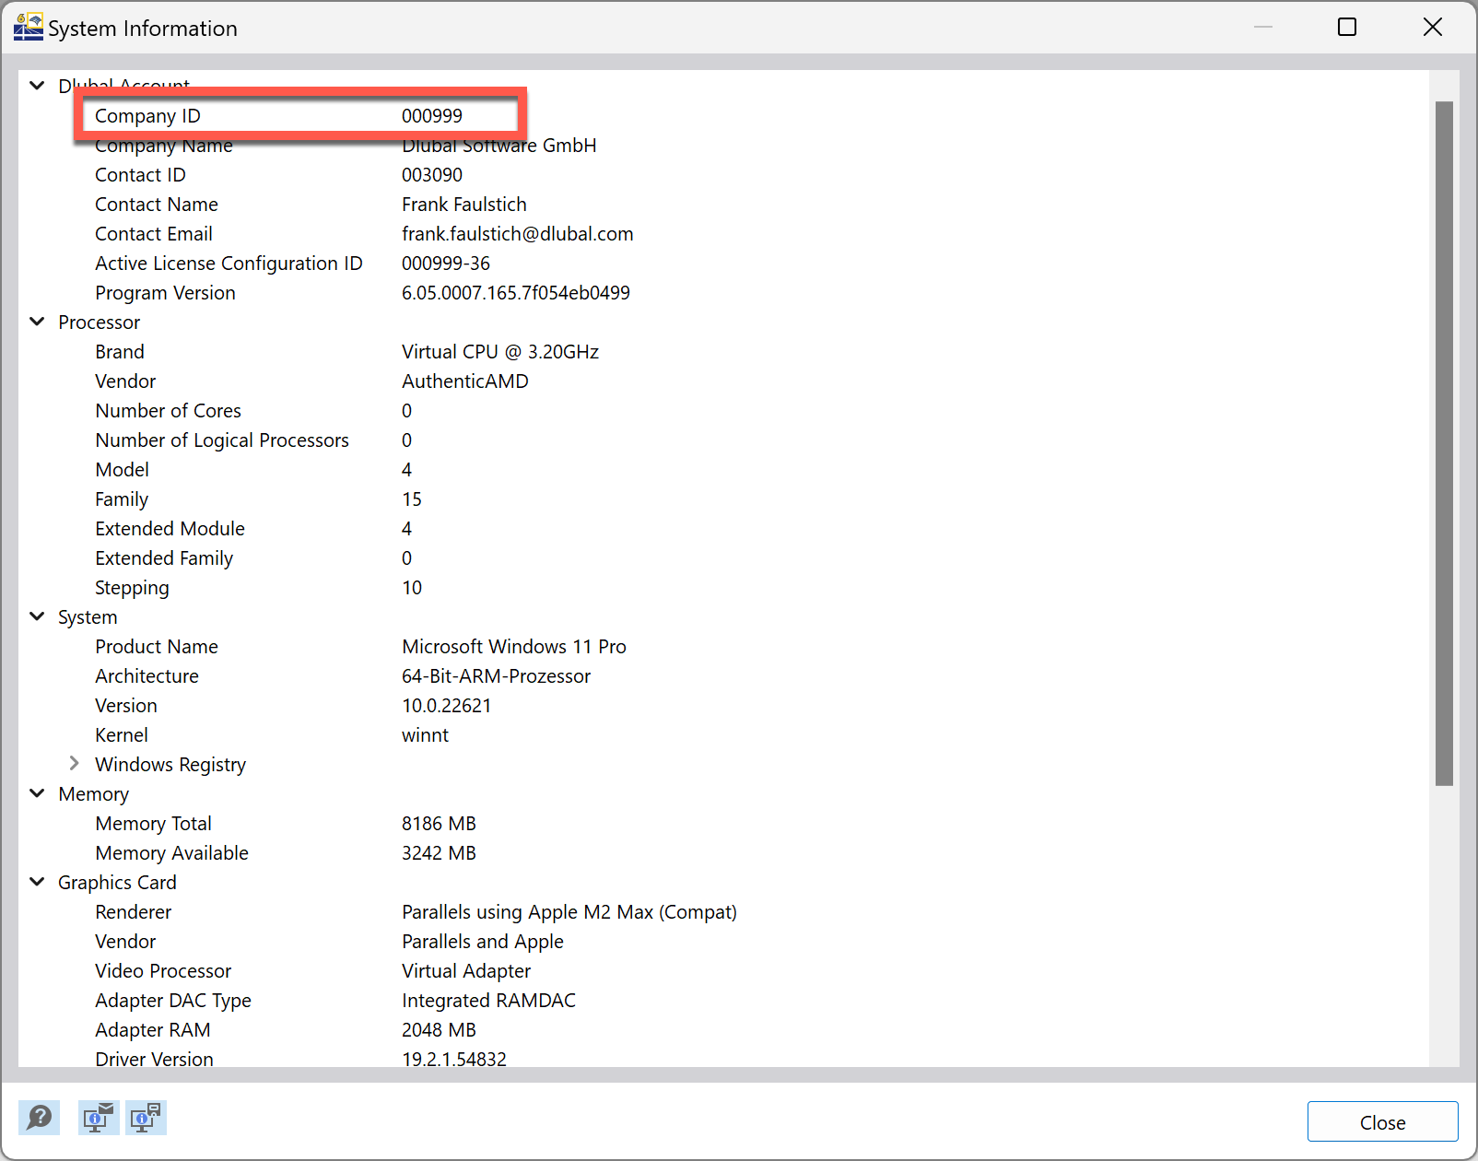Image resolution: width=1478 pixels, height=1161 pixels.
Task: Select the Contact Email row
Action: (x=723, y=234)
